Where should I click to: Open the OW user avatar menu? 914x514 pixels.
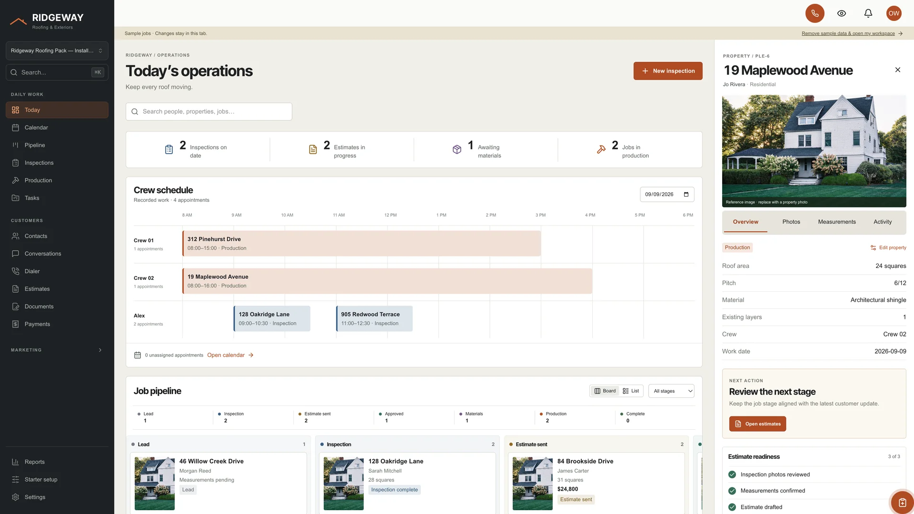(x=894, y=13)
